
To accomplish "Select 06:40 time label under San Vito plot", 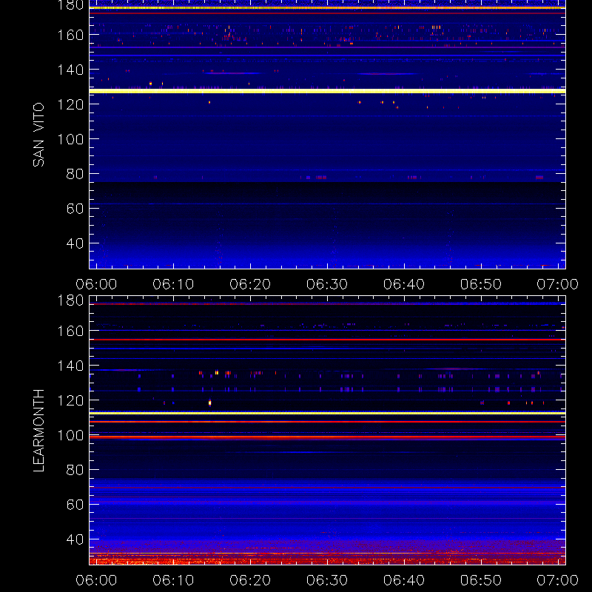I will (x=404, y=284).
